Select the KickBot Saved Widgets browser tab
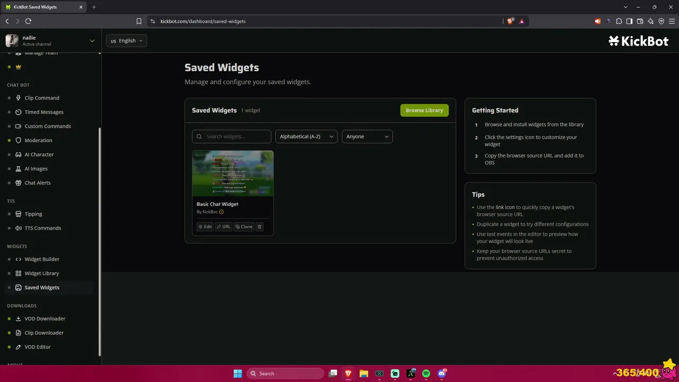This screenshot has height=382, width=679. (x=42, y=7)
